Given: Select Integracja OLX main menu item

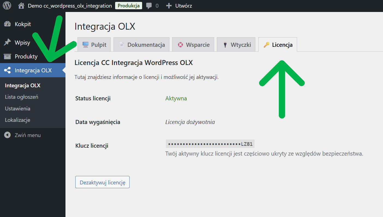Looking at the screenshot, I should pos(33,70).
